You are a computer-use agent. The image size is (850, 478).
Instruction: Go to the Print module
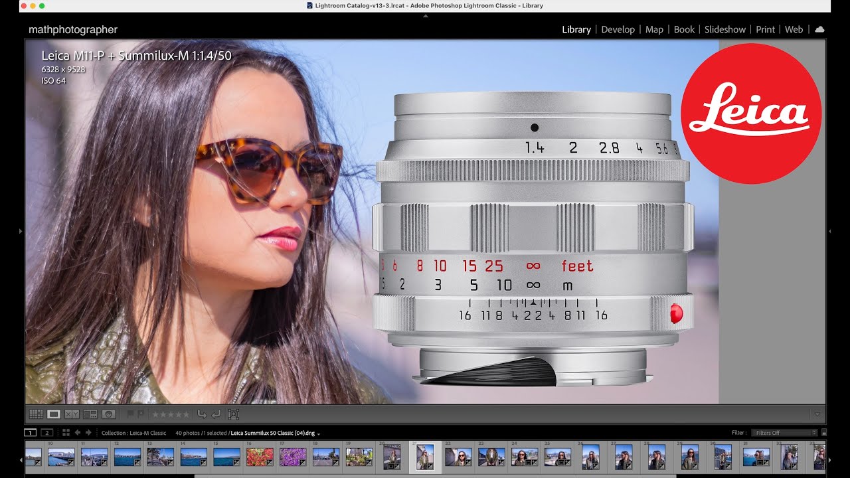(765, 29)
